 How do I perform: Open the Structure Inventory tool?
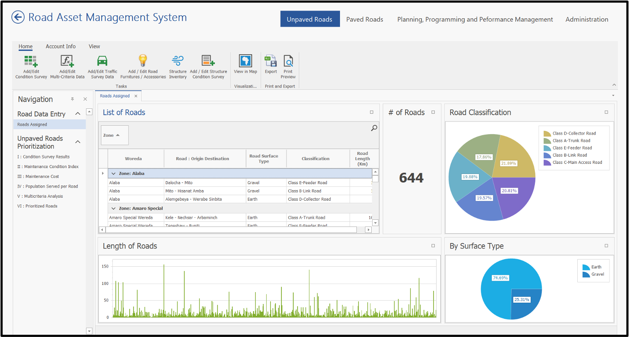click(178, 61)
